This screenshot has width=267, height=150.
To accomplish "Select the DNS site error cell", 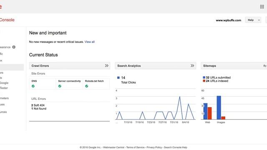I will (x=43, y=83).
